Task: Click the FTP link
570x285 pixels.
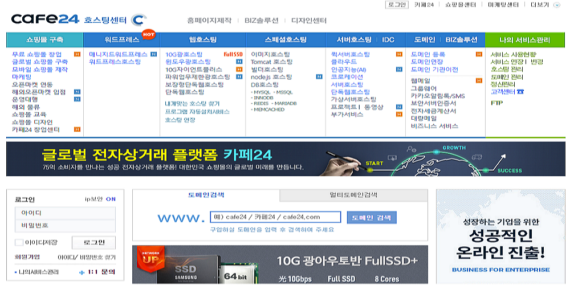Action: pos(496,103)
